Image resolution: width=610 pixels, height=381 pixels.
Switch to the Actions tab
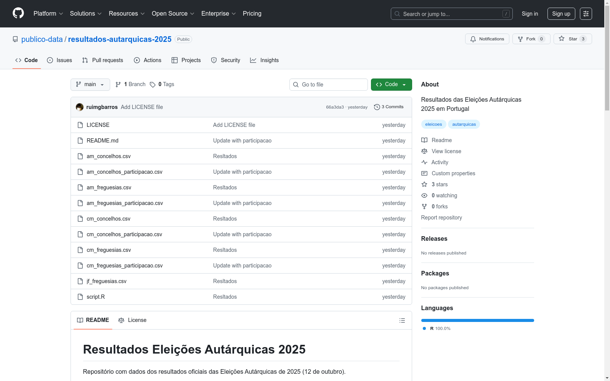tap(148, 60)
